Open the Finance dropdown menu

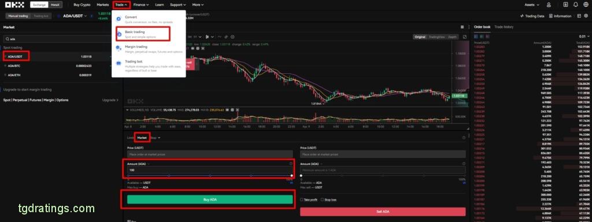[141, 5]
